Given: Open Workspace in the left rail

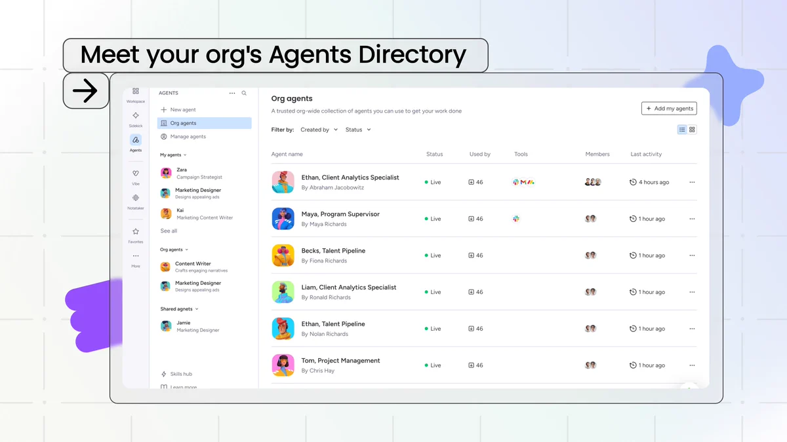Looking at the screenshot, I should point(136,95).
